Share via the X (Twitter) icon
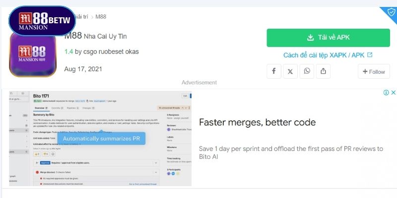The width and height of the screenshot is (397, 198). click(290, 71)
